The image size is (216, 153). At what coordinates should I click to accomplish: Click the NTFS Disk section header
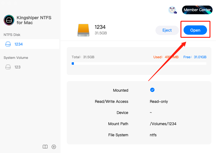(12, 35)
